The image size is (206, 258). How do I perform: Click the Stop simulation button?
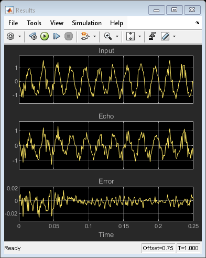[69, 36]
